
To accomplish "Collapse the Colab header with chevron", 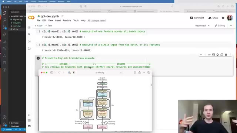I will tap(231, 25).
